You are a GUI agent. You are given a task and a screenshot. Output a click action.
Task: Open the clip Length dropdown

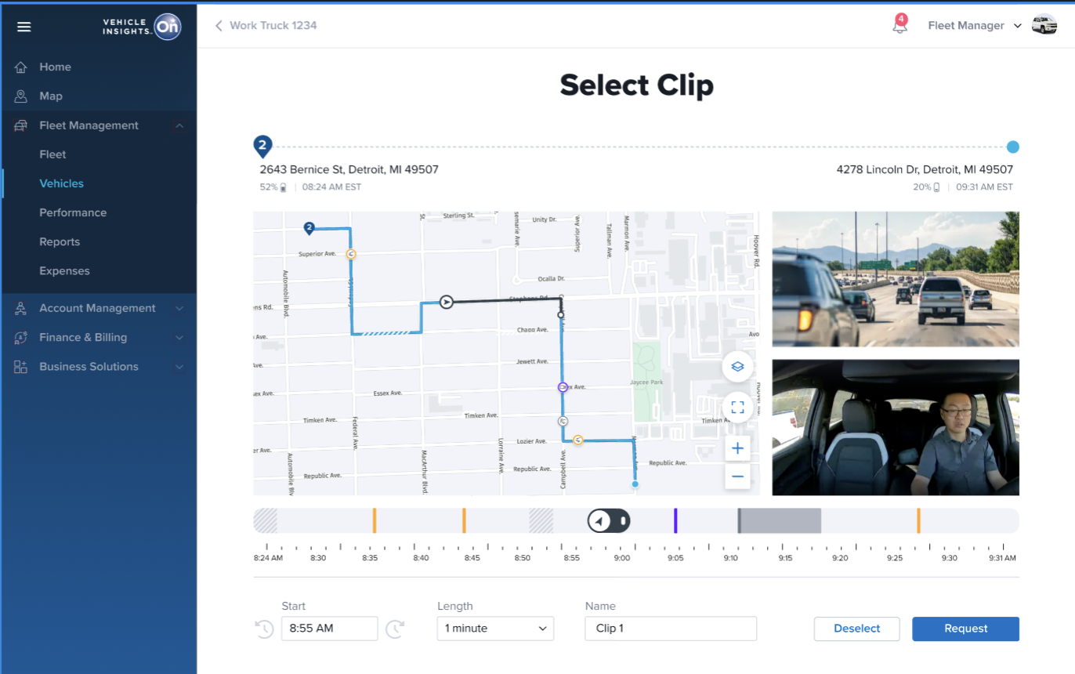495,629
